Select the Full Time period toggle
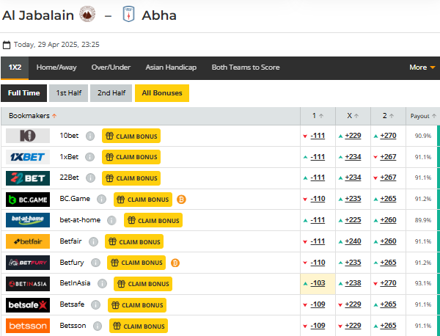The image size is (440, 336). 24,93
